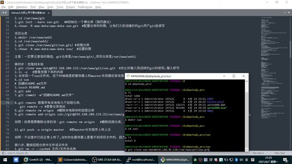This screenshot has width=292, height=164.
Task: Click the MINGW64 window title bar icon
Action: pos(128,76)
